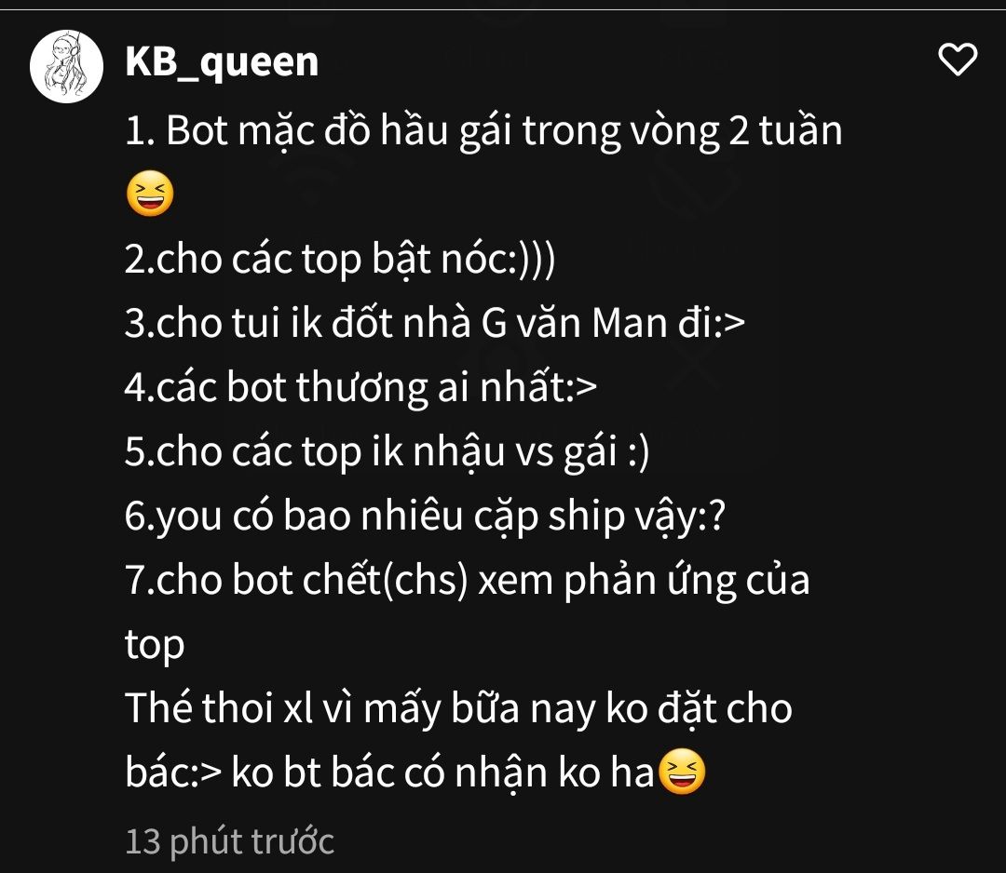Viewport: 1006px width, 873px height.
Task: Select the line 'Thé thoi xl vì mấy bữa'
Action: (x=458, y=708)
